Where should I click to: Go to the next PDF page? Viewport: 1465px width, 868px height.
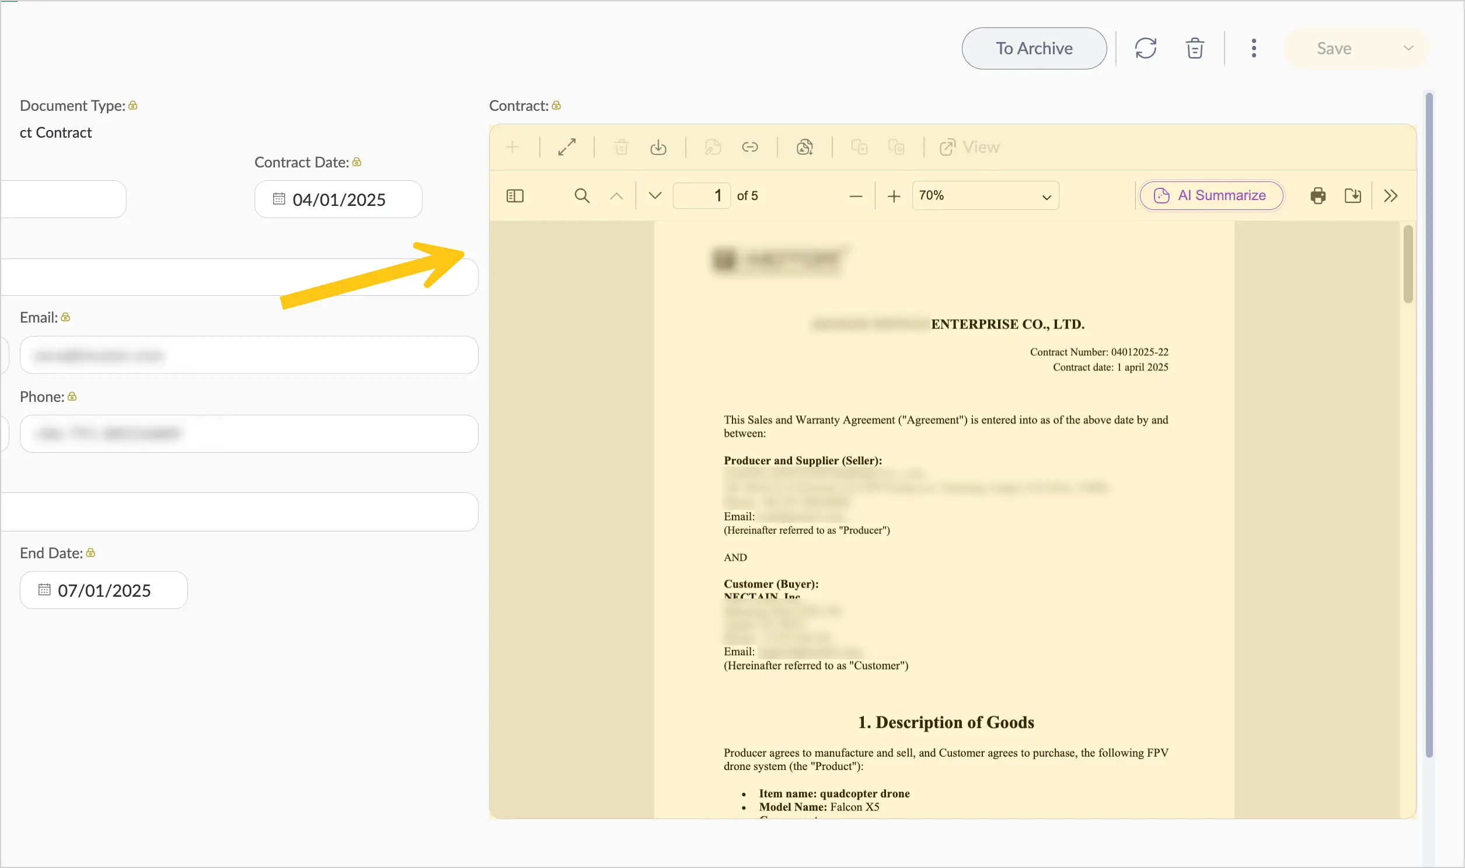(655, 195)
